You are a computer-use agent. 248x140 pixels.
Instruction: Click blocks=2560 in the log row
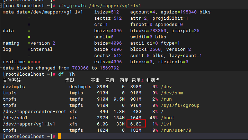tap(145, 49)
